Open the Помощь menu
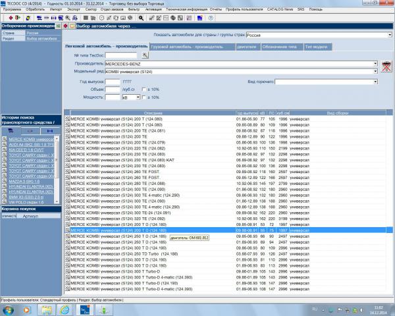Screen dimensions: 395x316 click(x=315, y=9)
